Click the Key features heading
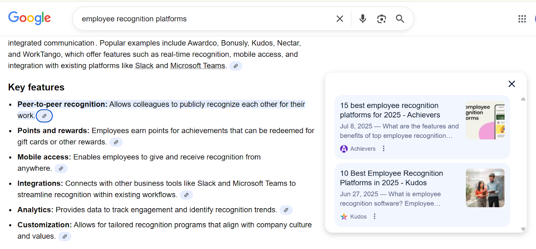The width and height of the screenshot is (536, 249). [36, 87]
